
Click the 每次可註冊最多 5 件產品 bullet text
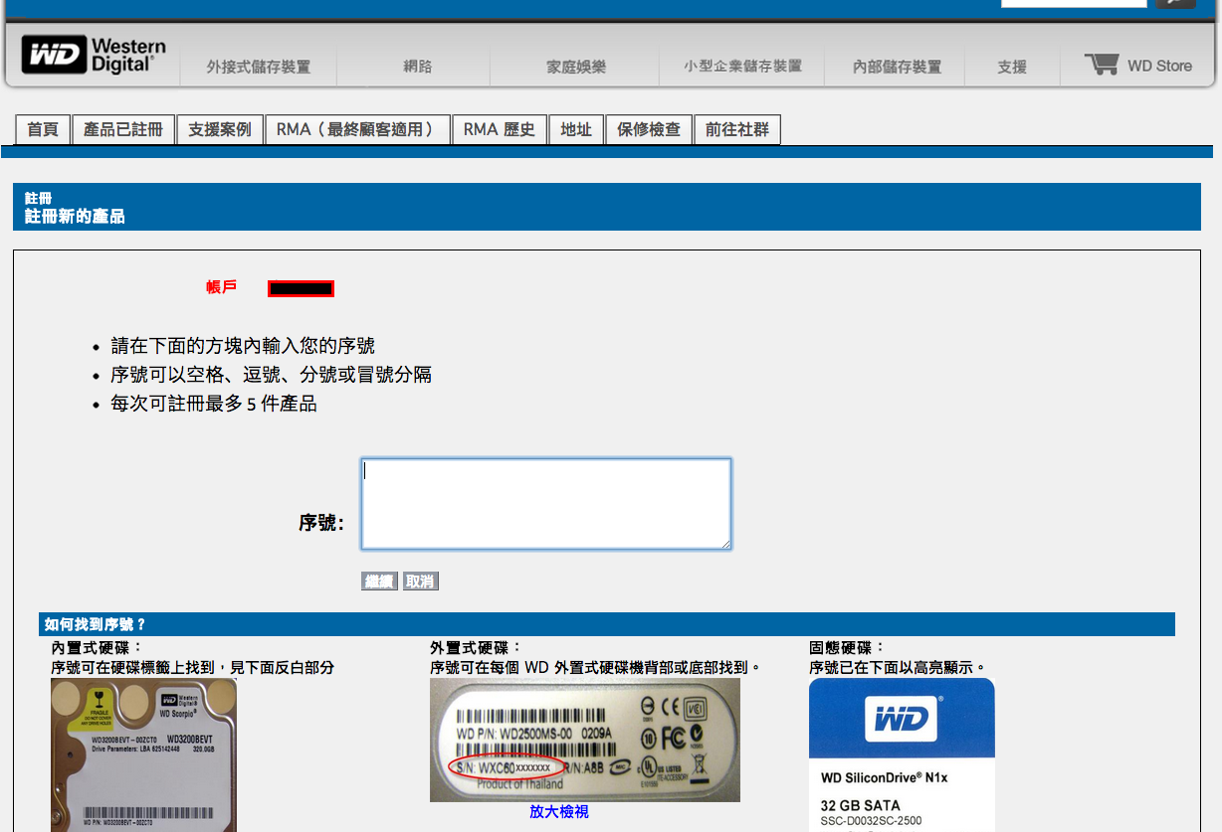tap(214, 405)
